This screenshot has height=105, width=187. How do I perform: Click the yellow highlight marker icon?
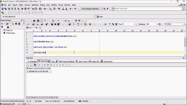83,21
